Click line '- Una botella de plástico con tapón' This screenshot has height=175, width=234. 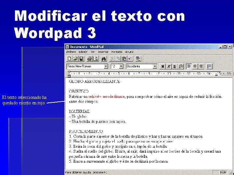click(x=97, y=122)
